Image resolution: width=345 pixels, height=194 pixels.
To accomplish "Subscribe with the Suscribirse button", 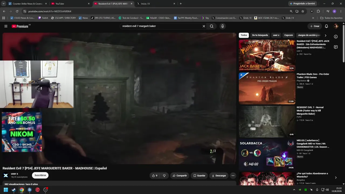I will coord(40,175).
